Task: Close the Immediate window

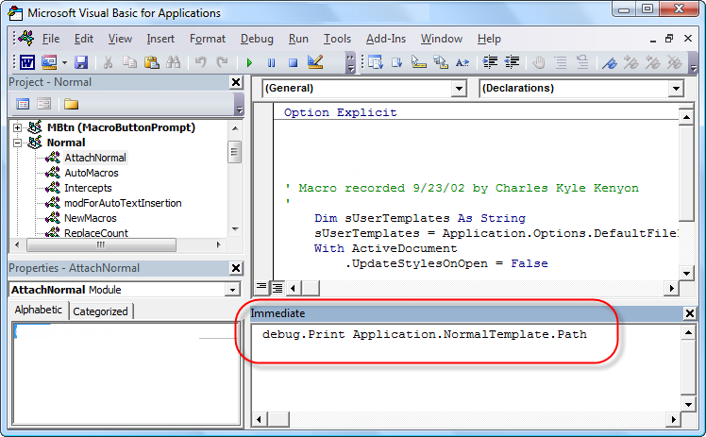Action: [689, 313]
